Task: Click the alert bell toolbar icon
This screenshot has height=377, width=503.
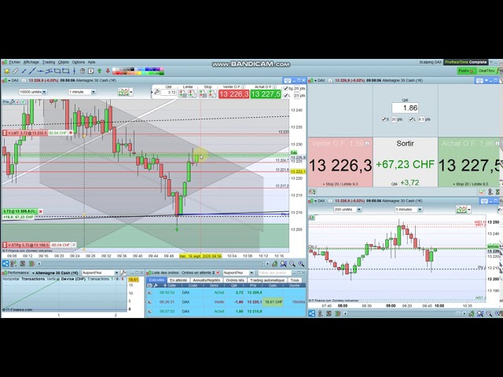Action: tap(7, 71)
